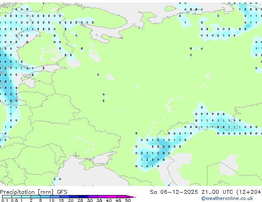
Task: Select the 45 to 50 mm swatch
Action: [x=121, y=197]
